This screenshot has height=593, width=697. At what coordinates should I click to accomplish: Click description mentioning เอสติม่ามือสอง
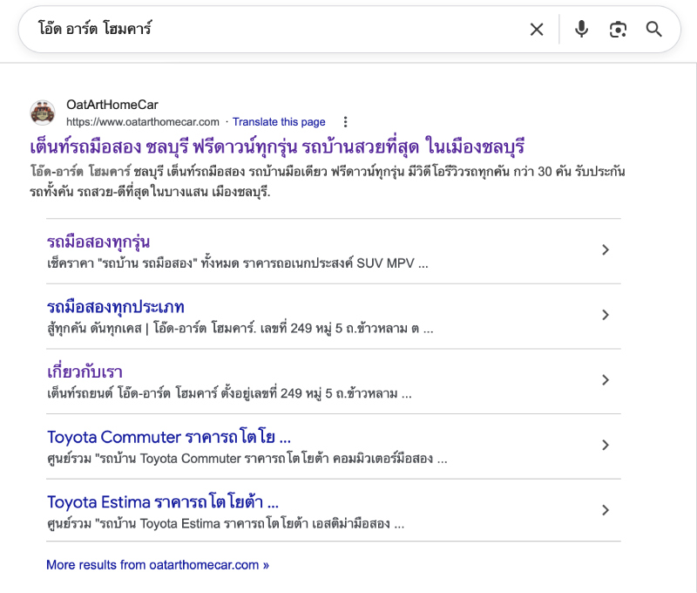tap(226, 523)
